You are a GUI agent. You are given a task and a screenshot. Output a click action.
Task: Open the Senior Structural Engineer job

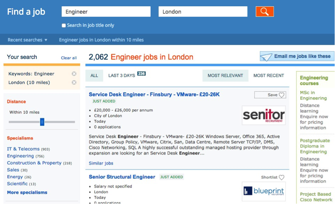[x=122, y=177]
